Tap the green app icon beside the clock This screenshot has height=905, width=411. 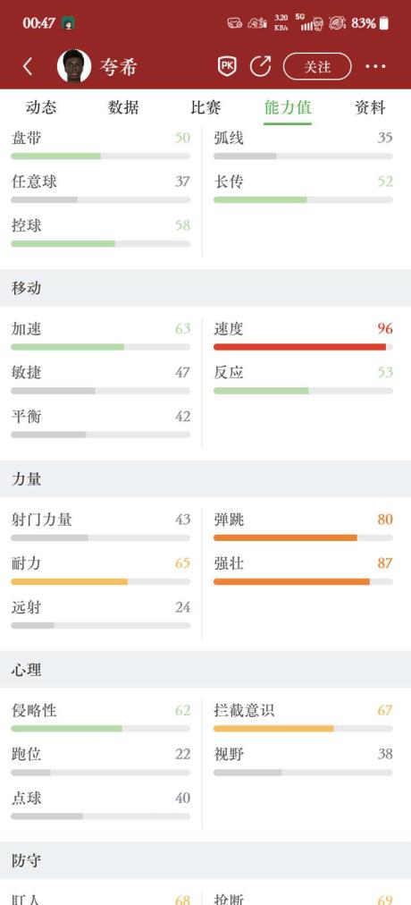tap(67, 23)
